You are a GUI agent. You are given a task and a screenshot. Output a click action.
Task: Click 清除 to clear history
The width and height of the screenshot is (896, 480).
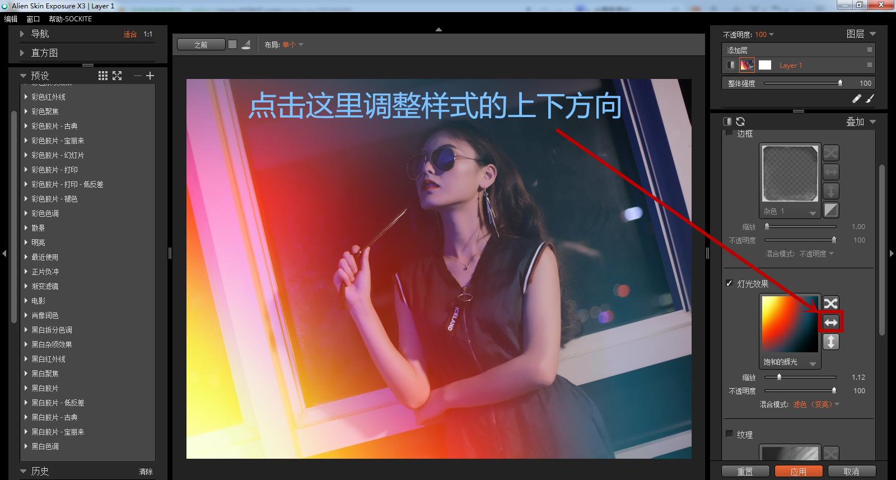click(146, 472)
